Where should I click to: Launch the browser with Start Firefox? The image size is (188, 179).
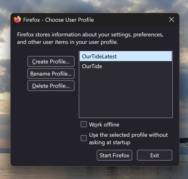tap(114, 155)
